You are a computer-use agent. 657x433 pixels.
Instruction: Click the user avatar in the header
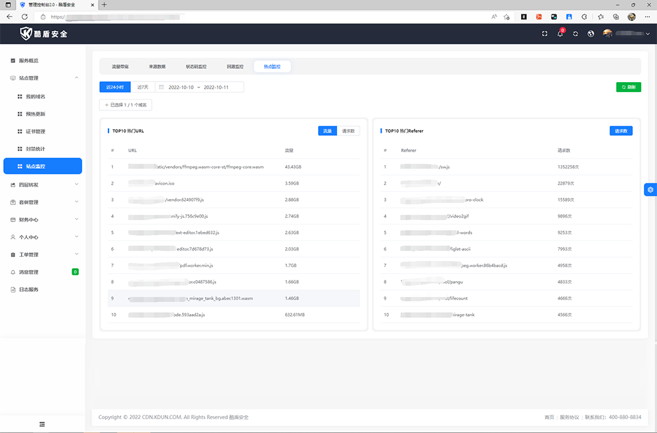click(608, 34)
